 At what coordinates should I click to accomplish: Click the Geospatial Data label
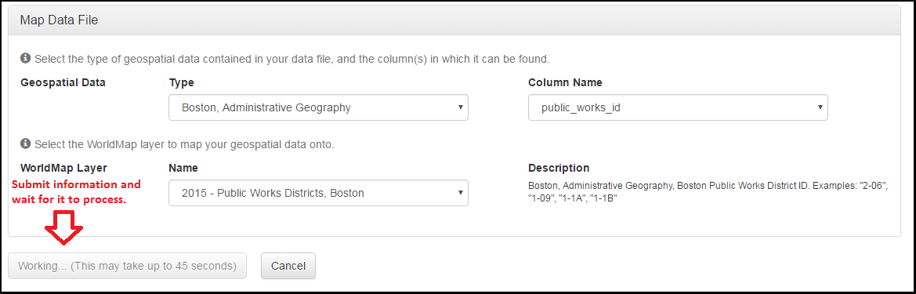63,82
